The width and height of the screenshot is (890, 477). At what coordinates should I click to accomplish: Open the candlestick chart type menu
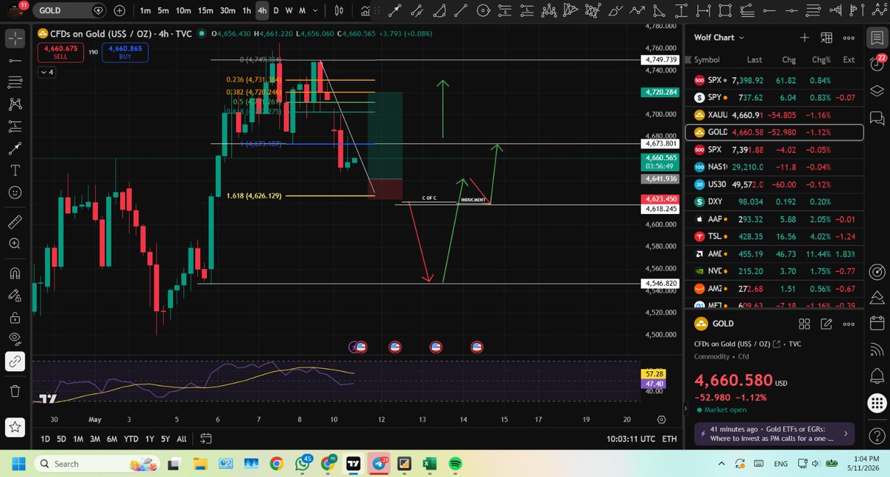339,11
